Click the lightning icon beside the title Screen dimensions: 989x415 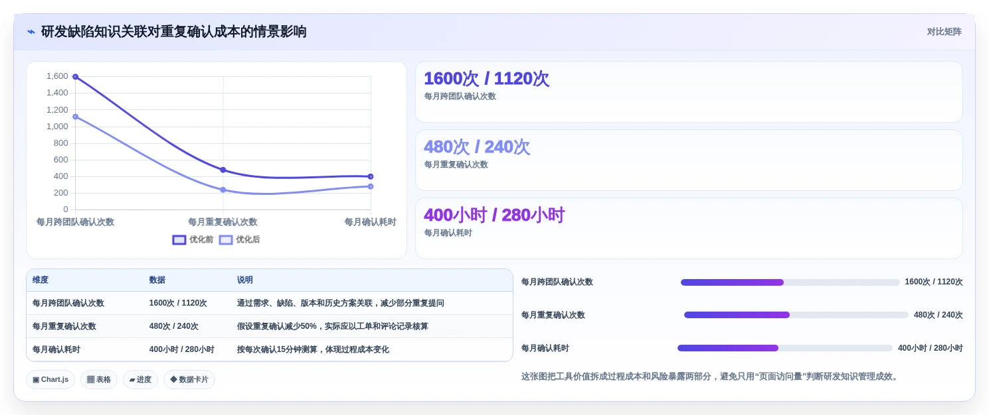pyautogui.click(x=31, y=32)
